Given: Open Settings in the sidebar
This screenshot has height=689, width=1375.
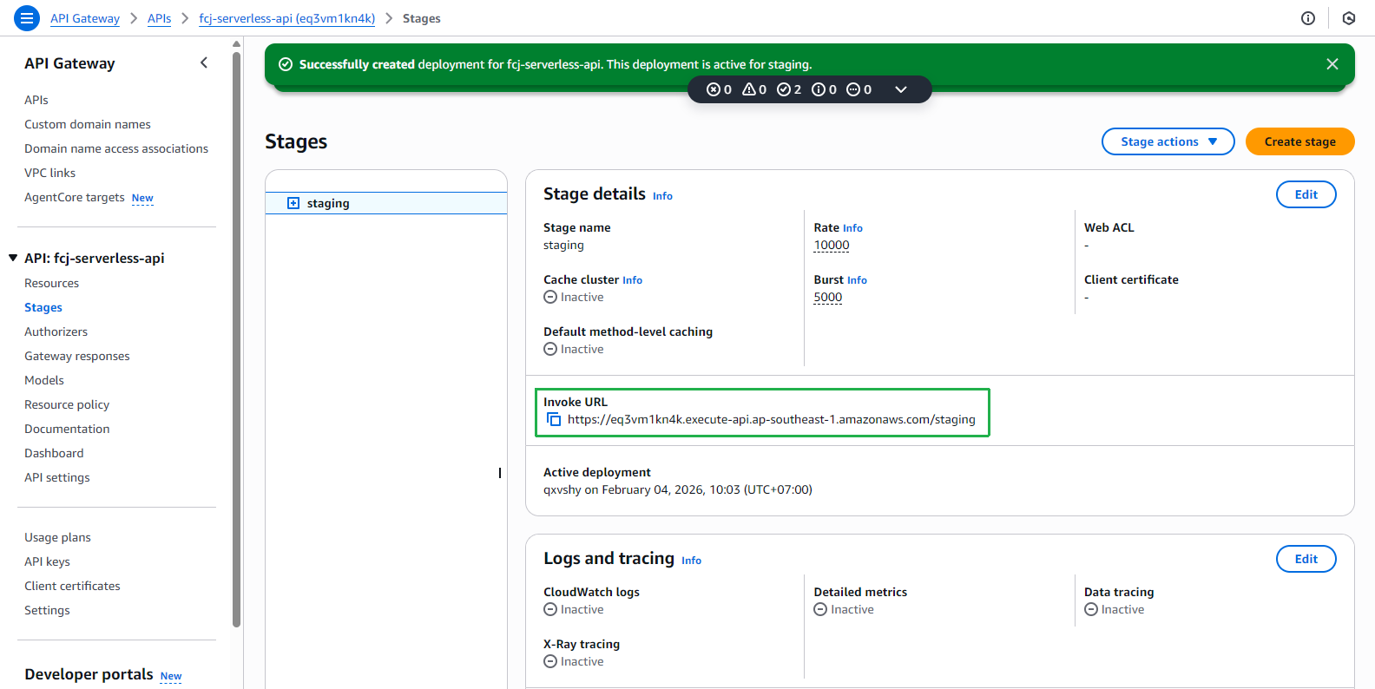Looking at the screenshot, I should 47,610.
